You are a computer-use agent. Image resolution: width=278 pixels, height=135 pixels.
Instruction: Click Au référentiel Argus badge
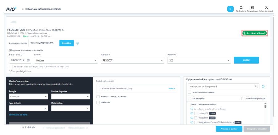click(255, 33)
